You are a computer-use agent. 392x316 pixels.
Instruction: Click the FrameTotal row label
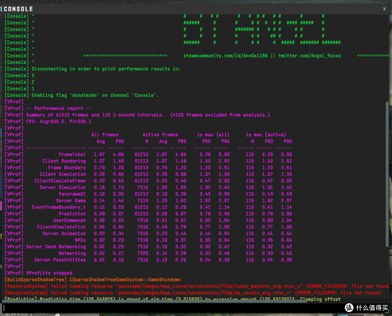[x=72, y=155]
